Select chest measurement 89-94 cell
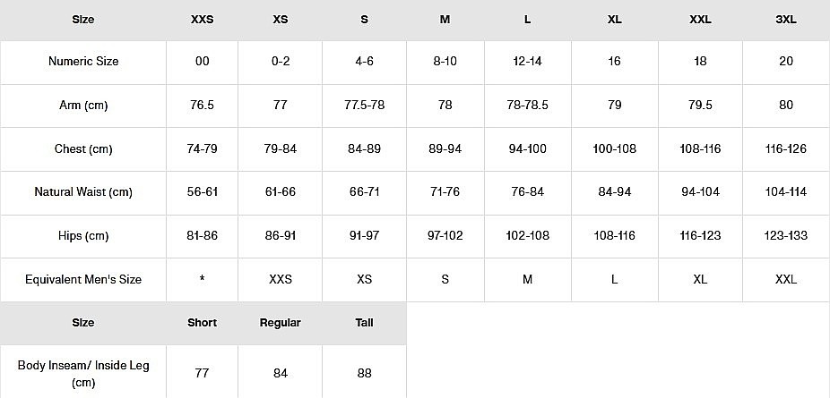830x398 pixels. [445, 148]
